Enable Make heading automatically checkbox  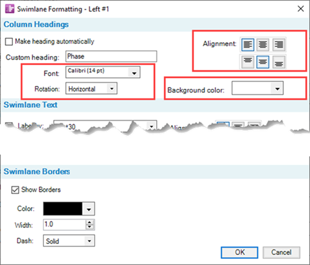pyautogui.click(x=9, y=41)
